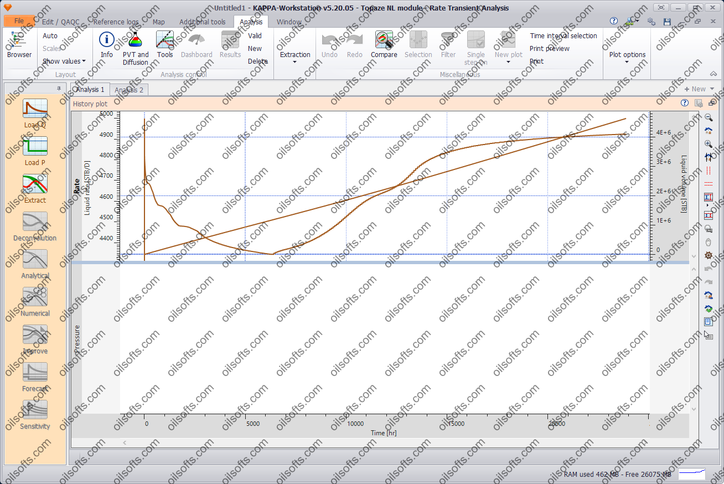Click the horizontal scrollbar left arrow
The image size is (724, 484).
pyautogui.click(x=124, y=442)
